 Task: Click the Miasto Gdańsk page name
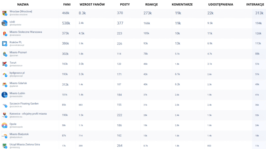click(x=18, y=83)
